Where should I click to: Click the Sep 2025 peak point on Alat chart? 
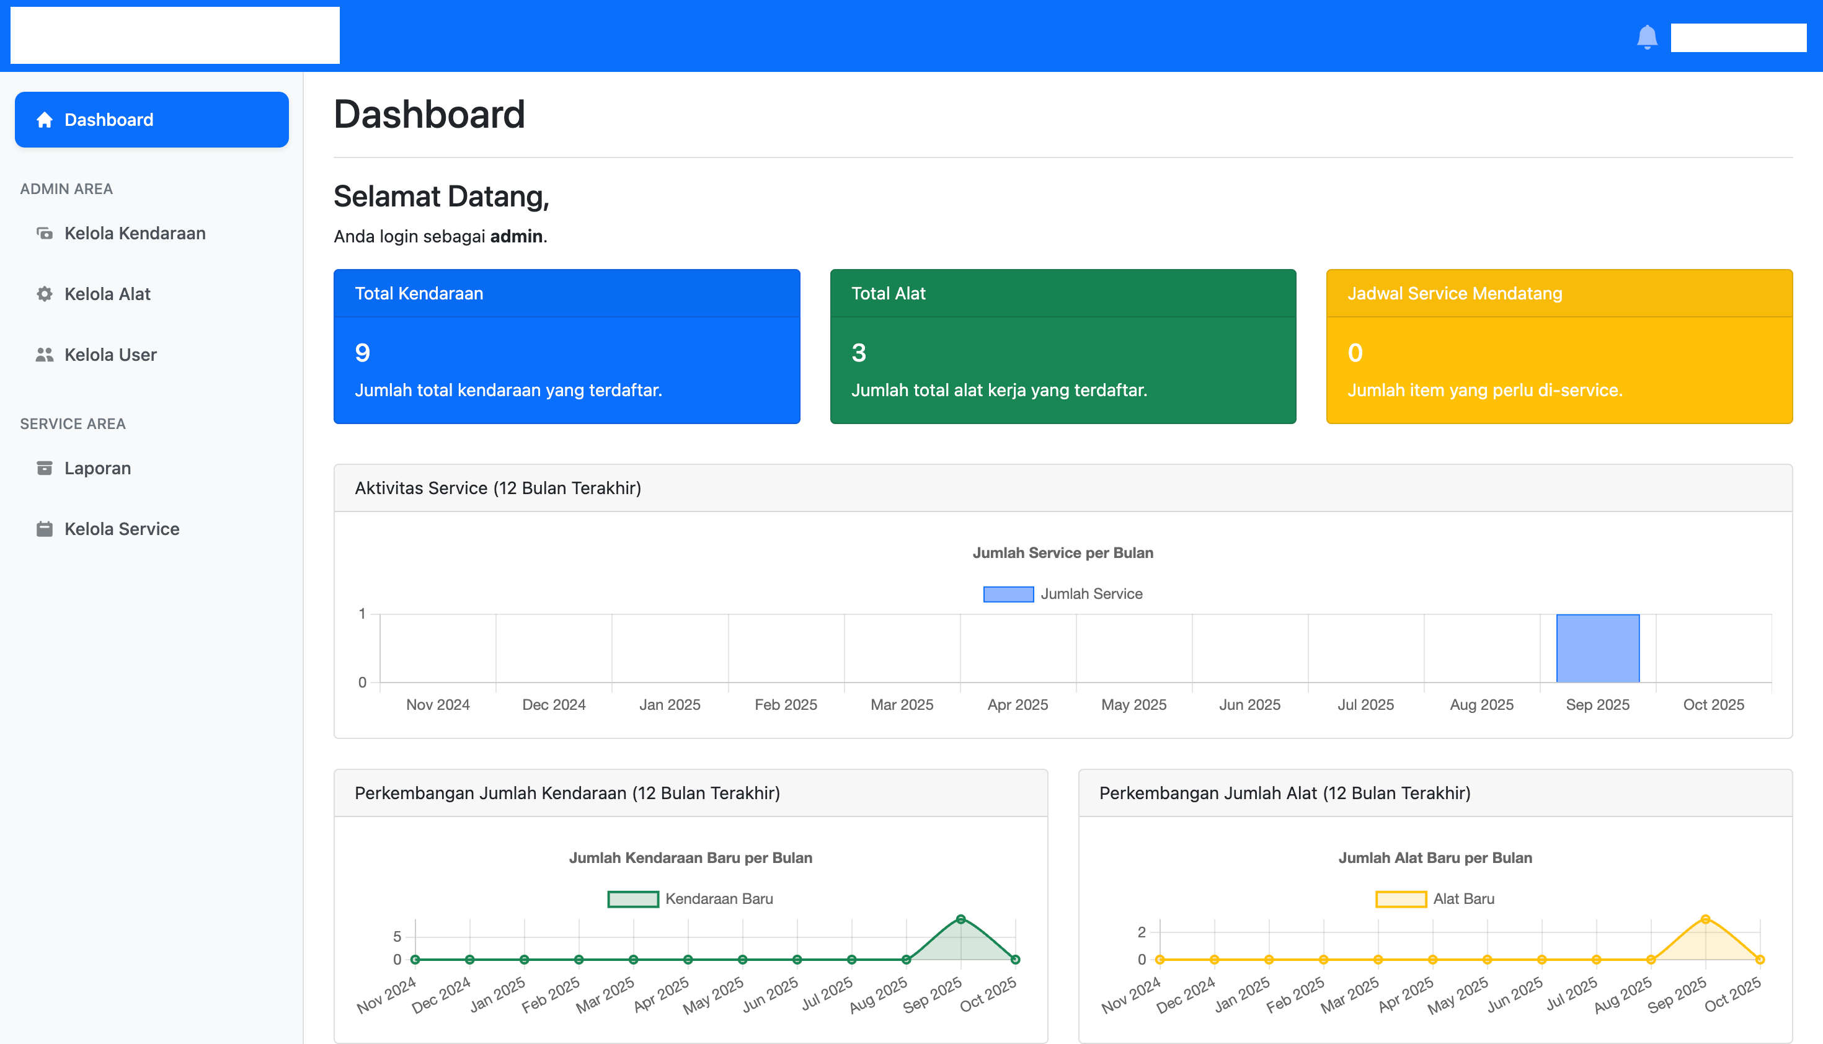1705,919
